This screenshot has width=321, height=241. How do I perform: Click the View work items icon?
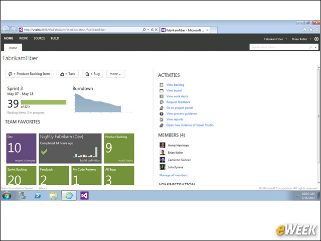tap(162, 96)
